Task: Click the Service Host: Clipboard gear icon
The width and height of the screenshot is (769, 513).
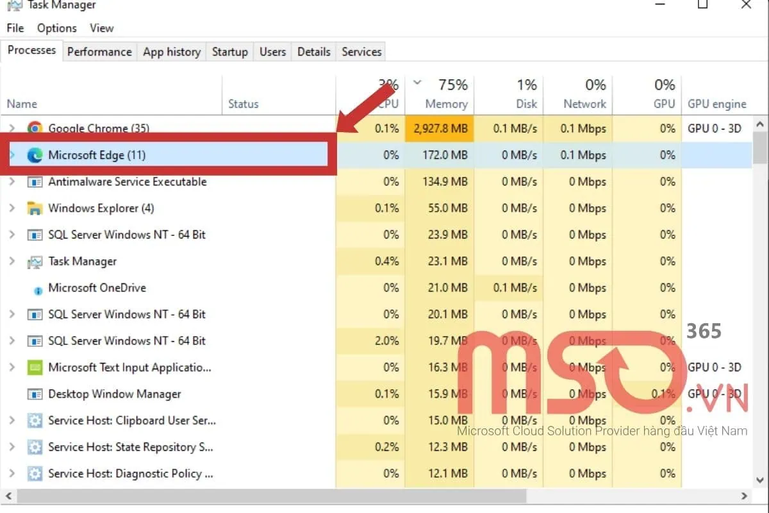Action: pyautogui.click(x=34, y=421)
